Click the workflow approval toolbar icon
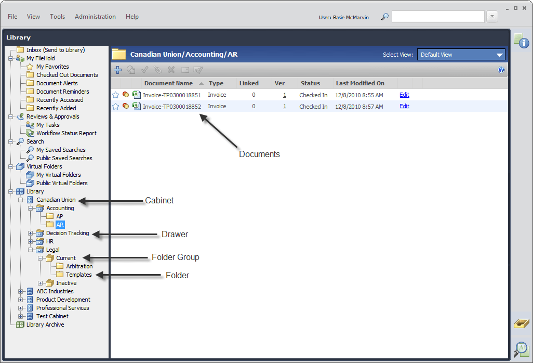533x363 pixels. (x=198, y=70)
